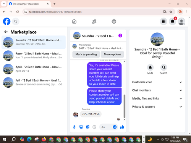Select the Messenger | Facebook tab
191x143 pixels.
(x=29, y=4)
